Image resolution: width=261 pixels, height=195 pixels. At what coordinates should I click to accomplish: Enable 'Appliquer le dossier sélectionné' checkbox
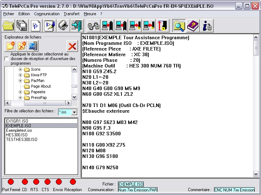tap(6, 59)
